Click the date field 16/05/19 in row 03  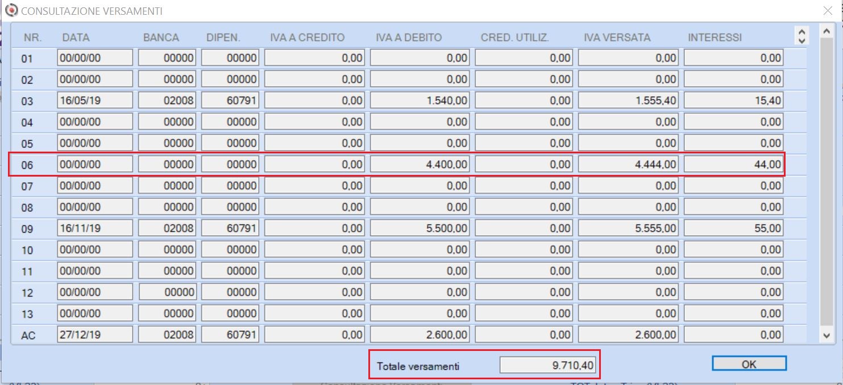(x=95, y=101)
